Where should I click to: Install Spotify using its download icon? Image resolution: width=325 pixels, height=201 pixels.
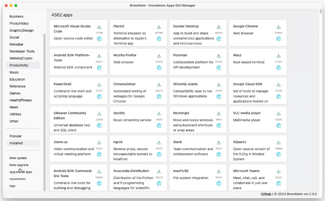(x=159, y=113)
